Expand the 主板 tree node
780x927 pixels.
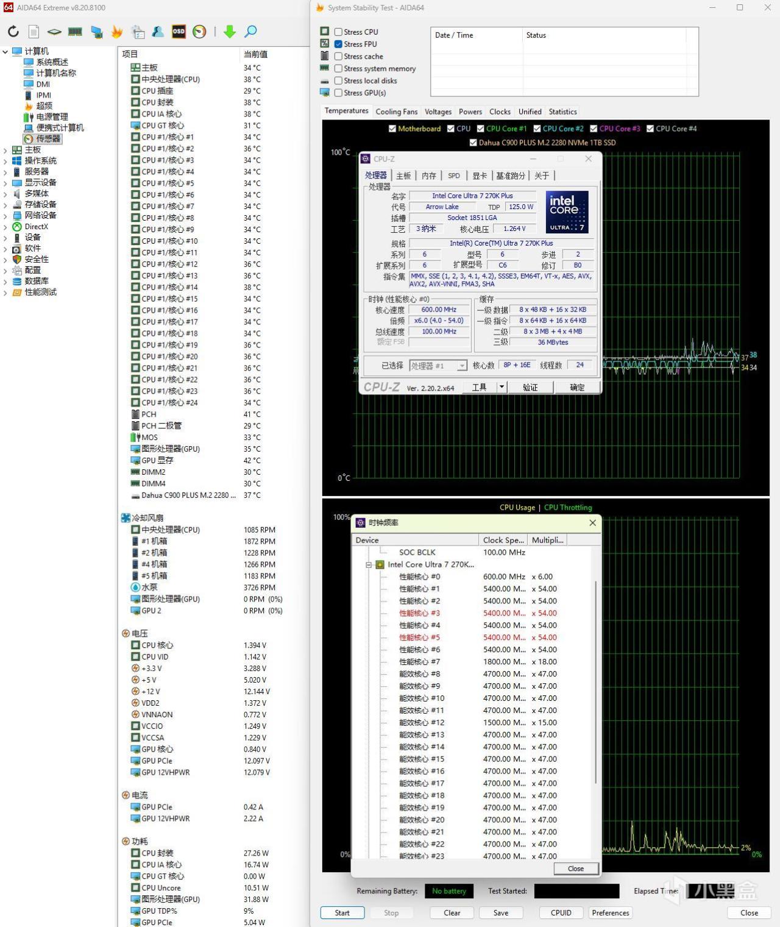pos(5,150)
